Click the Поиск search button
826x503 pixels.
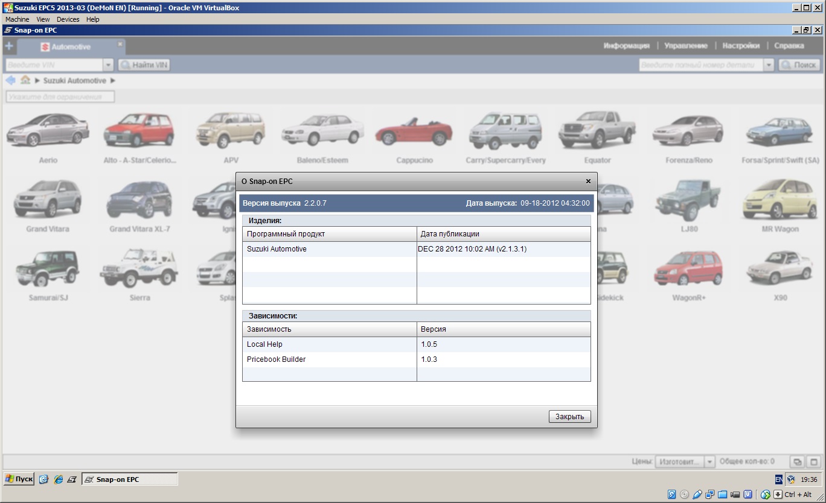[x=799, y=65]
